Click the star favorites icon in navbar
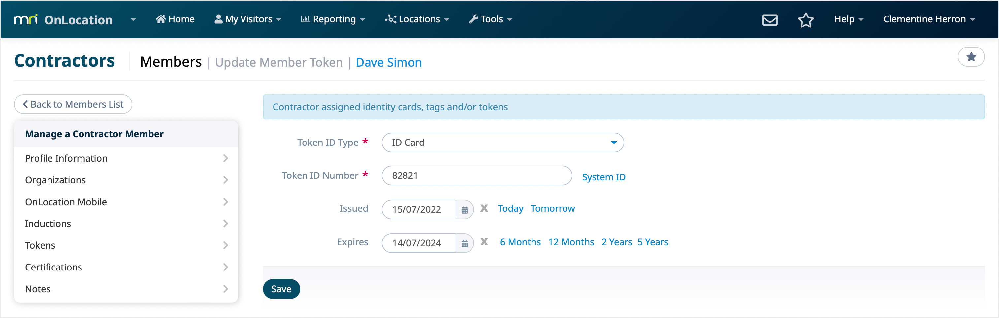The height and width of the screenshot is (318, 999). [805, 19]
